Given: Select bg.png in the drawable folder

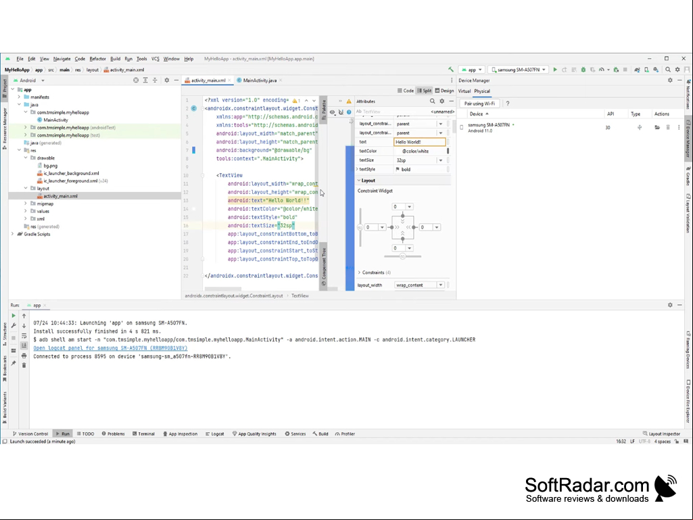Looking at the screenshot, I should 50,166.
